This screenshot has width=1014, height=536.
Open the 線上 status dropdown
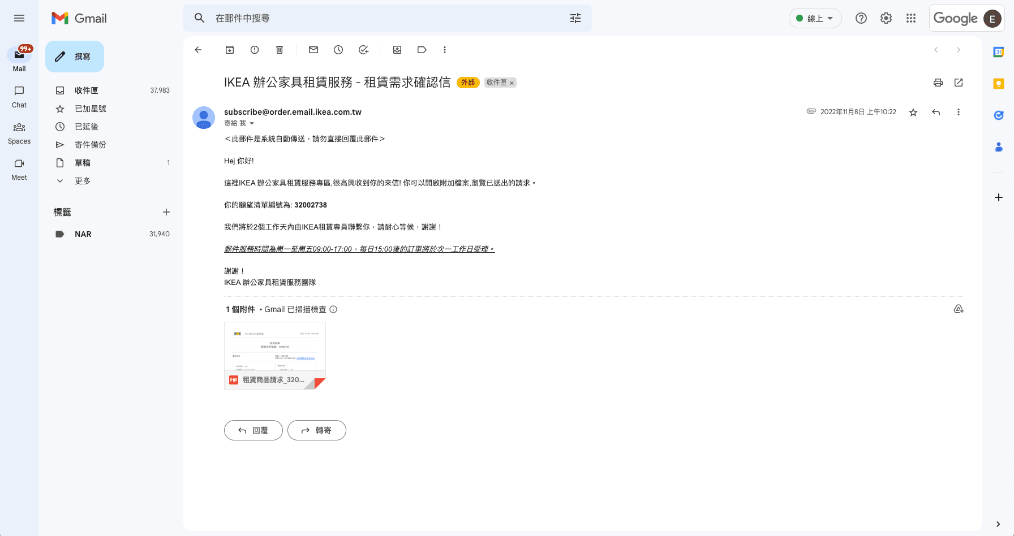pos(815,18)
